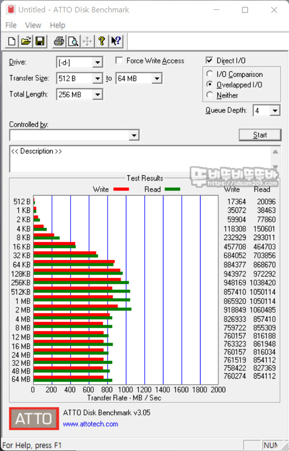Click the red Write legend swatch
Image resolution: width=289 pixels, height=451 pixels.
122,189
